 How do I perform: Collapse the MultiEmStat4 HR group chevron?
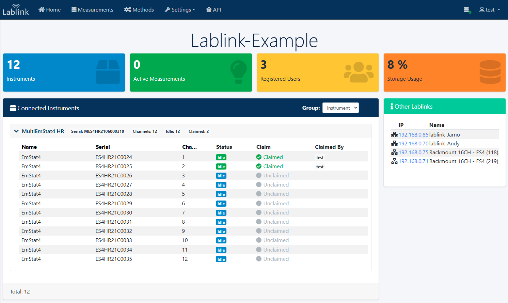[16, 131]
